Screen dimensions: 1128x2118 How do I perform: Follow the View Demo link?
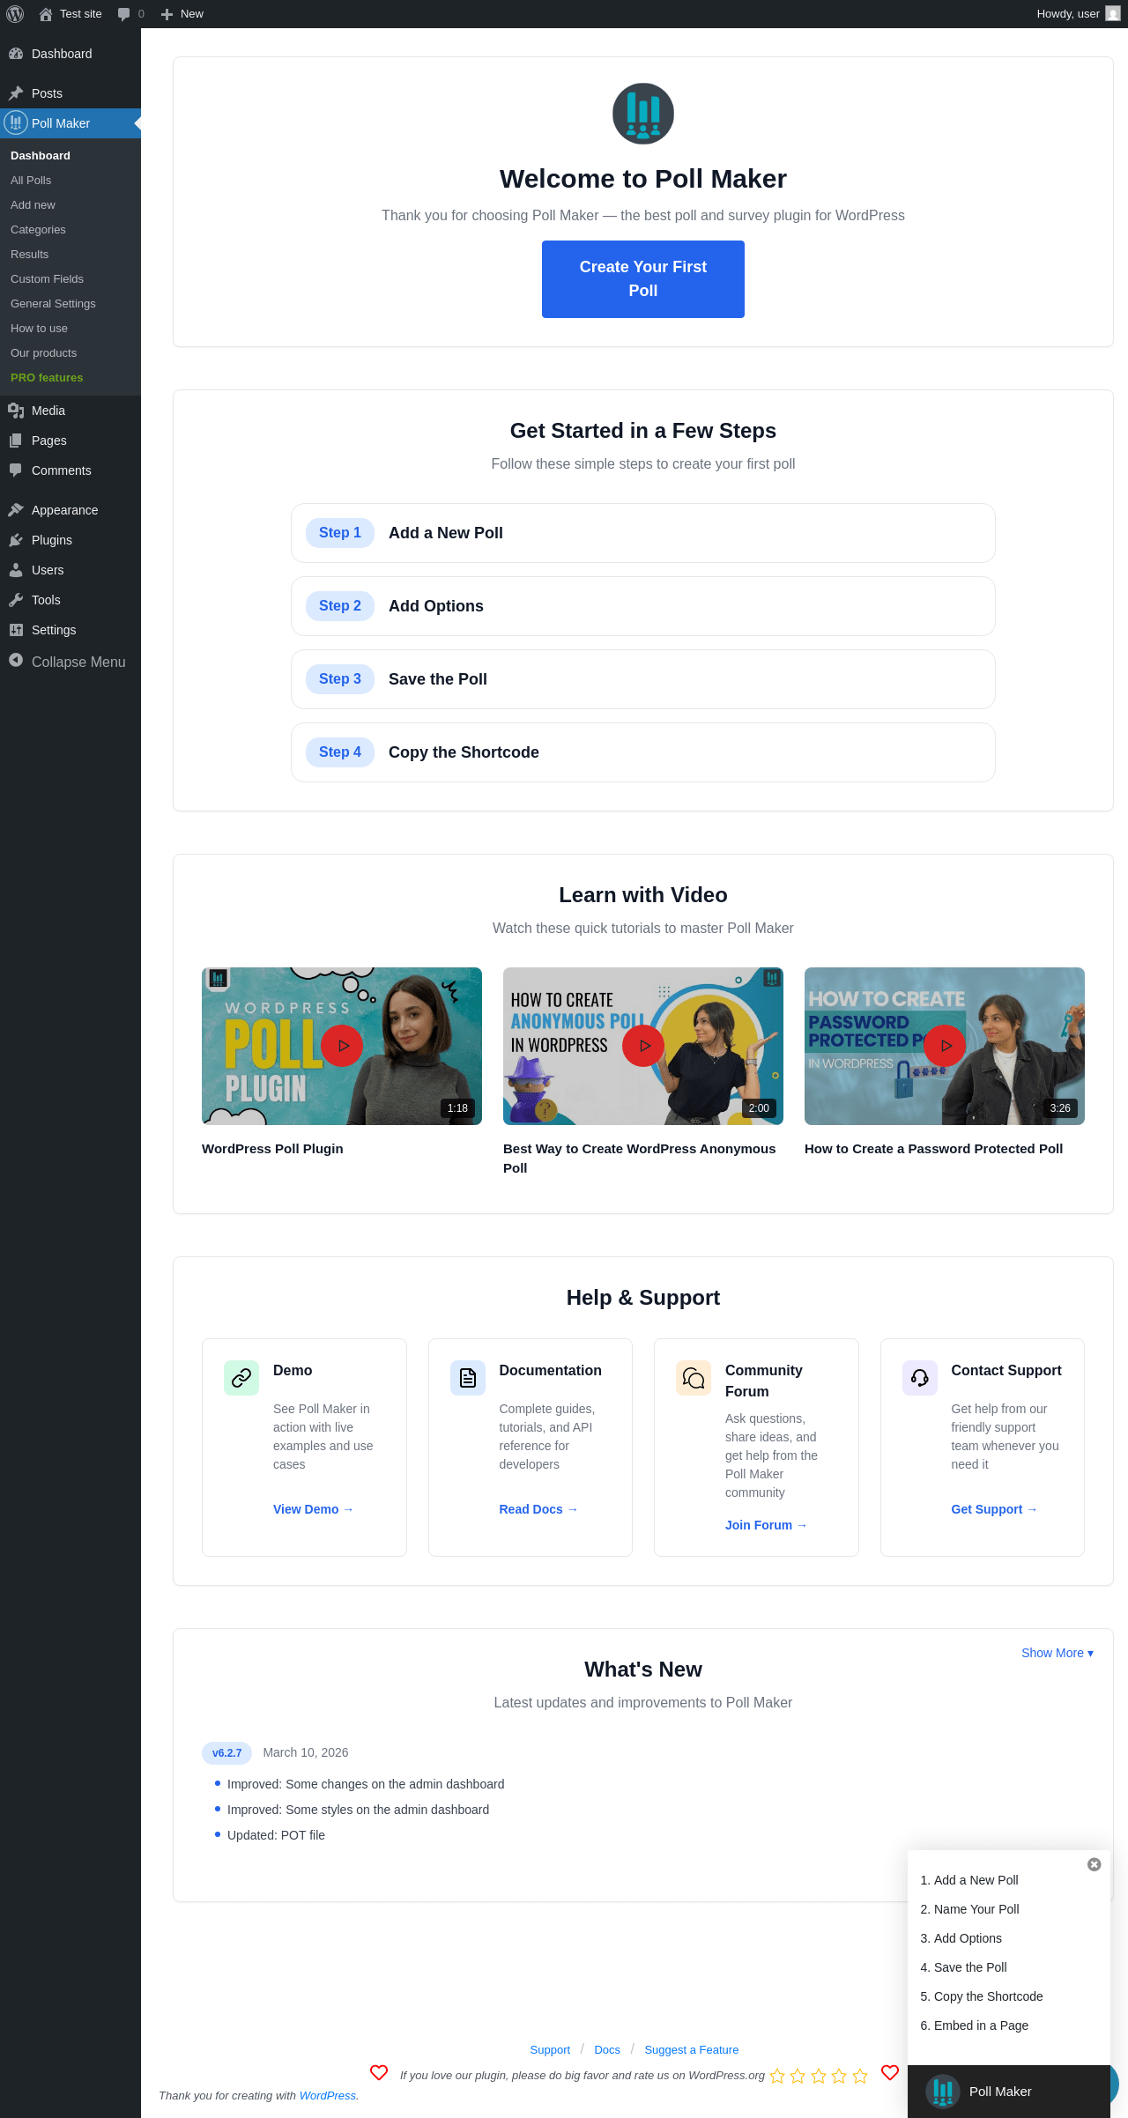coord(313,1509)
